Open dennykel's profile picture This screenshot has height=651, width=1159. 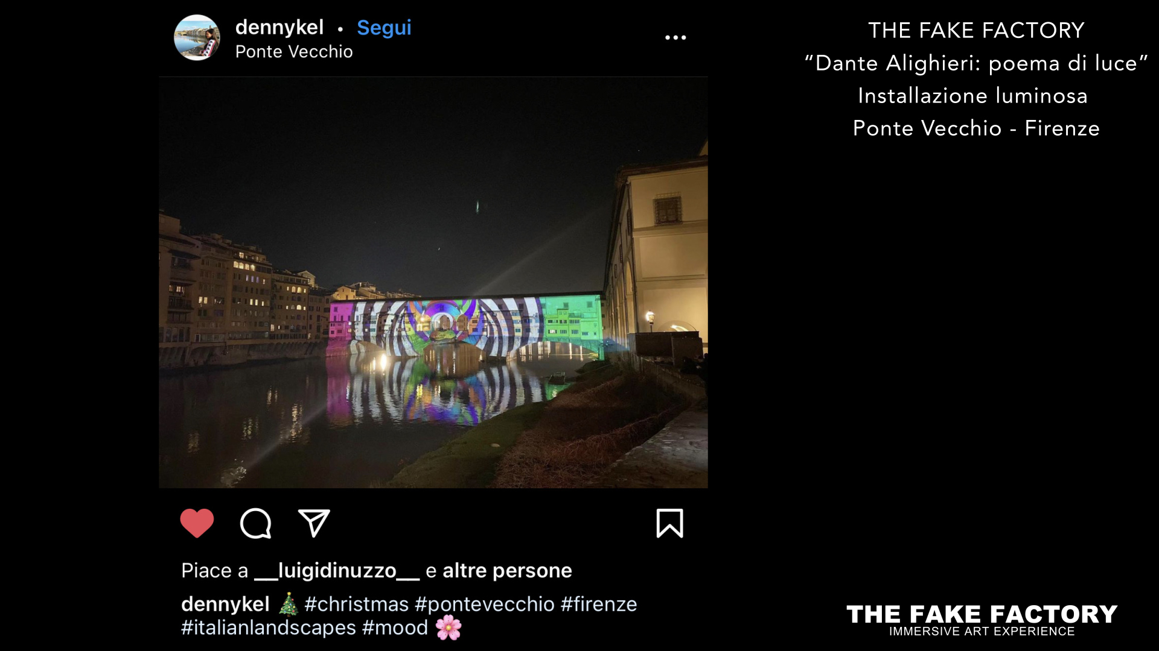pos(197,37)
